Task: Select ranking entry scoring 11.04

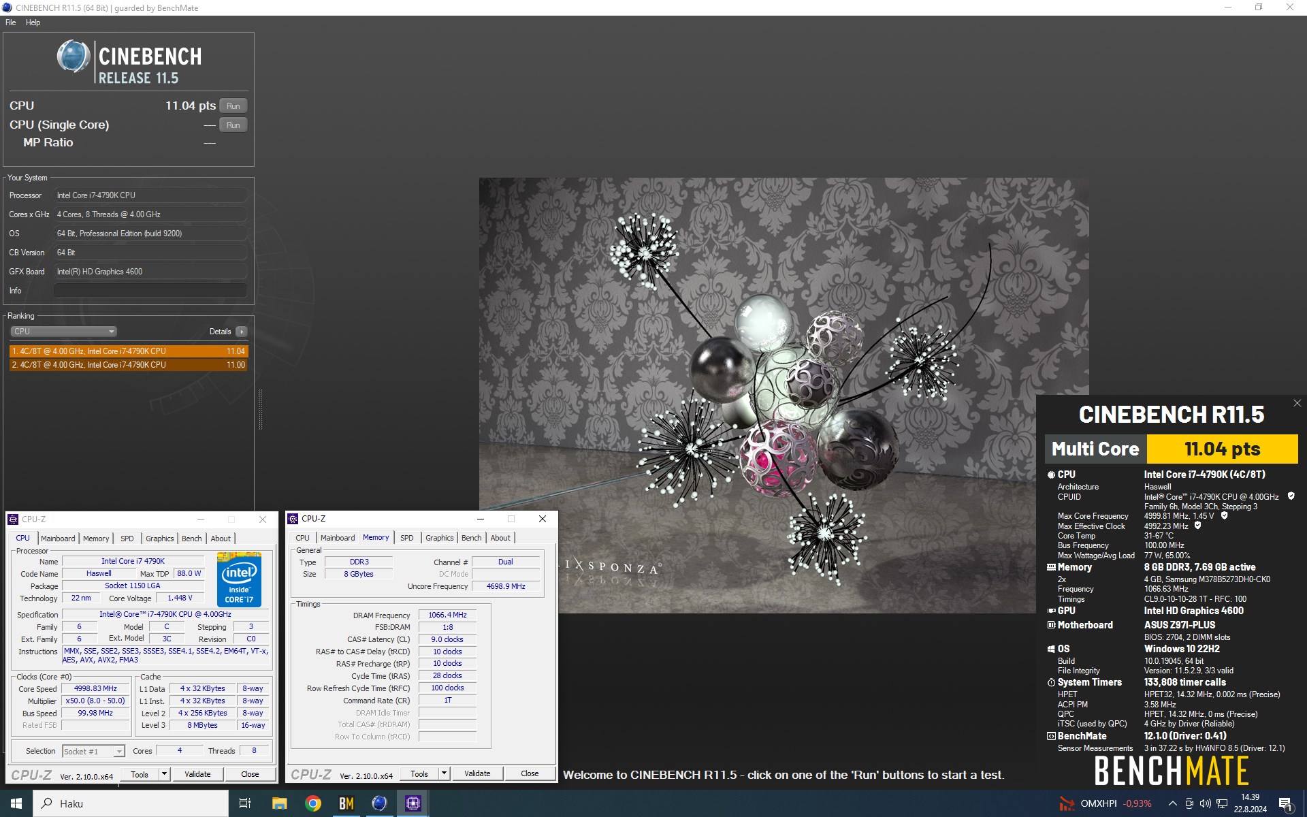Action: pos(129,351)
